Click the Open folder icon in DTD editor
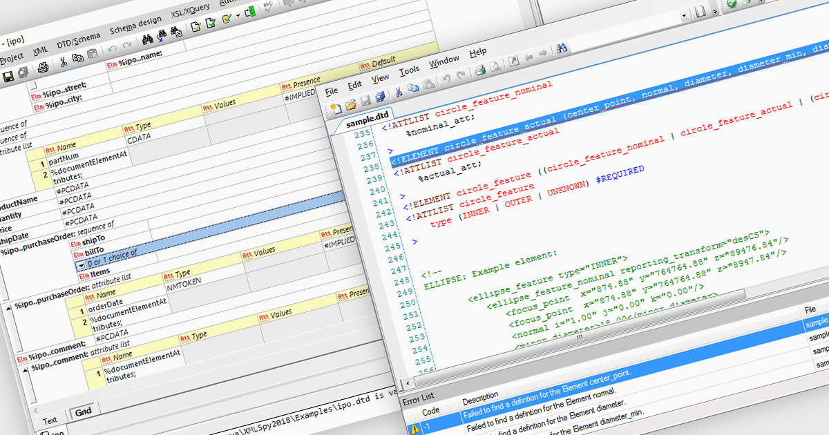 tap(350, 104)
